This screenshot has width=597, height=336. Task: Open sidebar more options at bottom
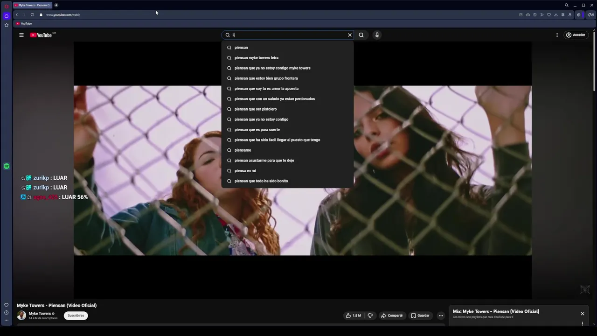coord(6,320)
